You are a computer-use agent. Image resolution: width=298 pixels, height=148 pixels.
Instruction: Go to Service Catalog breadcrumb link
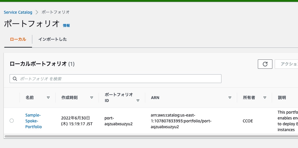pyautogui.click(x=18, y=12)
